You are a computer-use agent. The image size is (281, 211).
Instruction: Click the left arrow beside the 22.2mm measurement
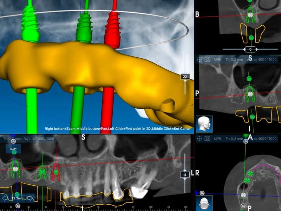(x=5, y=198)
